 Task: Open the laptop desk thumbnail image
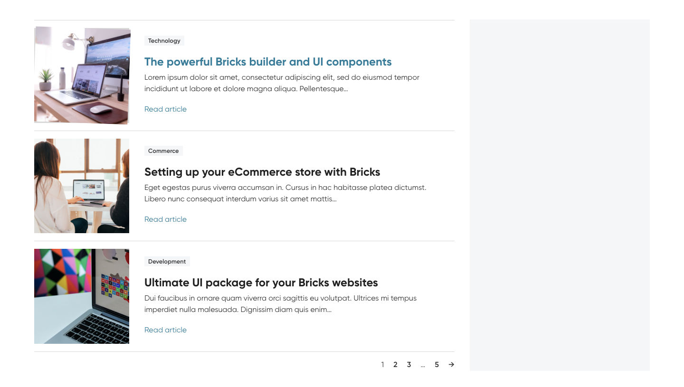tap(82, 75)
